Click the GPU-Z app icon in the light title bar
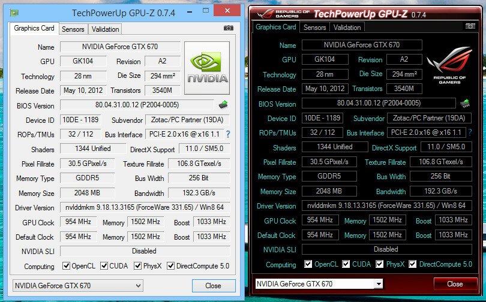The width and height of the screenshot is (486, 302). click(15, 12)
